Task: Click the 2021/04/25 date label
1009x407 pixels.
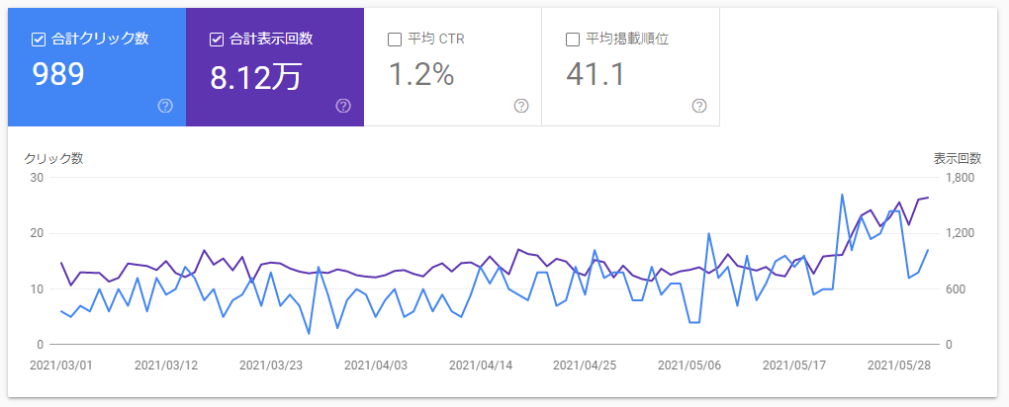Action: (x=585, y=366)
